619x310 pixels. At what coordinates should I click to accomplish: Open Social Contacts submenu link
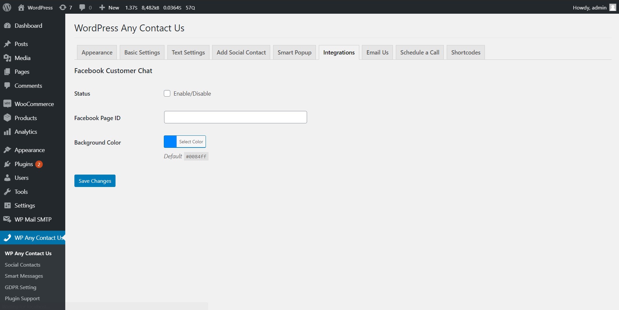(x=23, y=265)
